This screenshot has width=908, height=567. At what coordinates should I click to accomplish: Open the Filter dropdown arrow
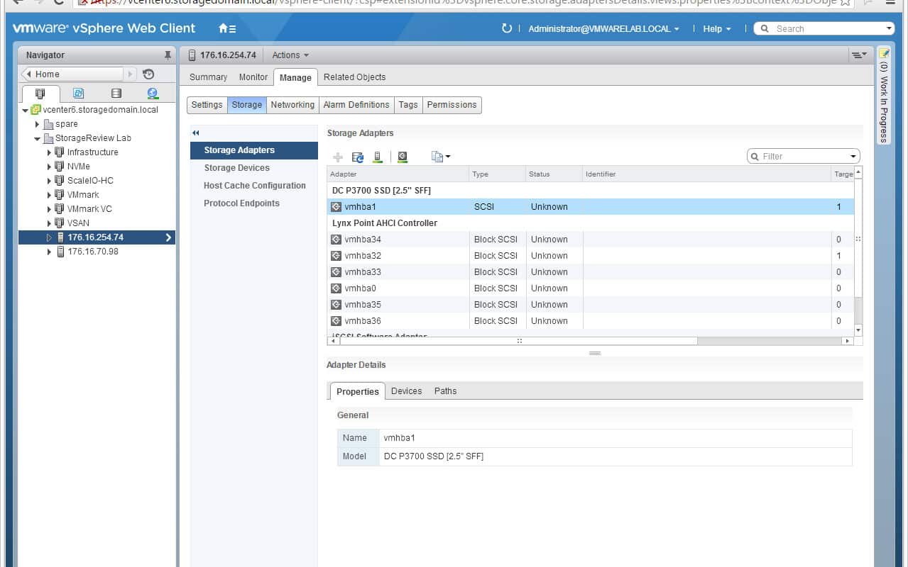pos(853,157)
